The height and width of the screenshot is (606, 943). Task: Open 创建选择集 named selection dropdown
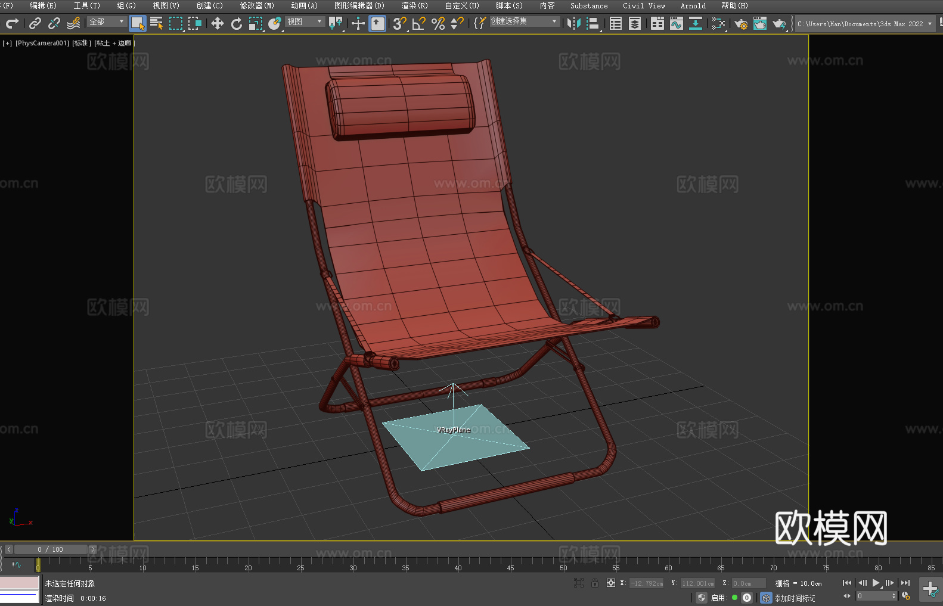click(525, 21)
